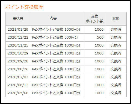Select the 2020/05/08 date cell
This screenshot has width=131, height=104.
tap(18, 93)
